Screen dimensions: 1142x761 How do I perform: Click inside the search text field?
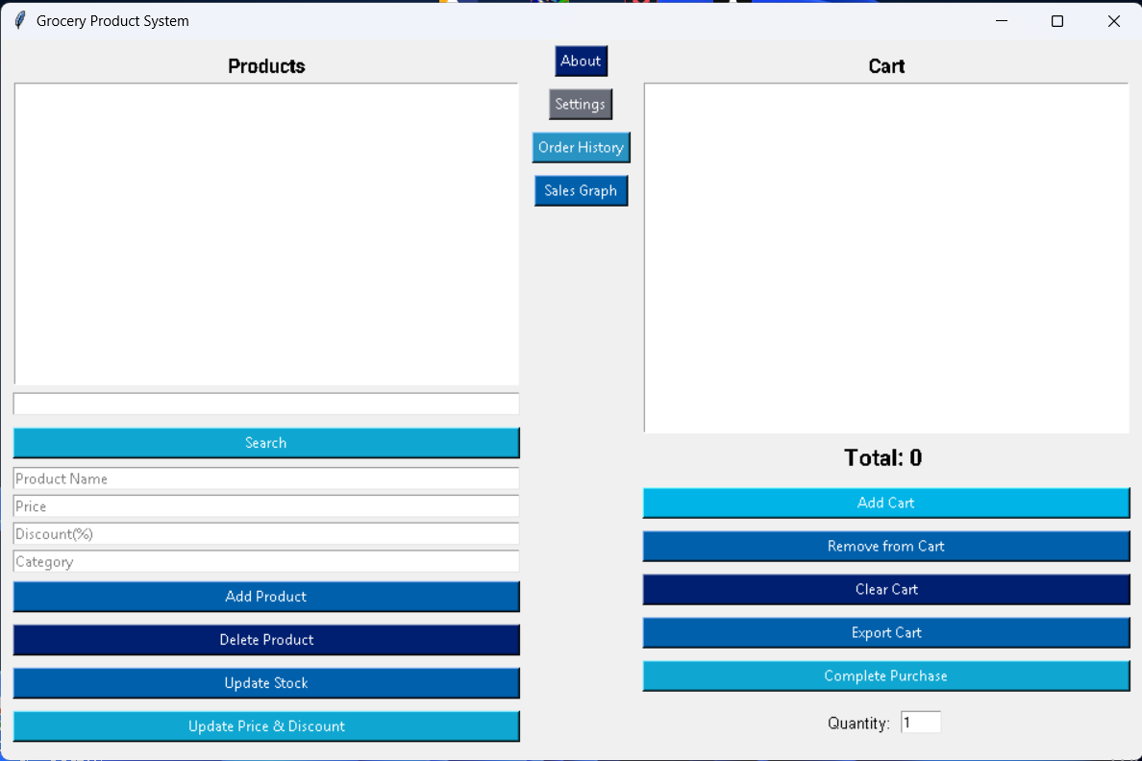click(x=265, y=404)
